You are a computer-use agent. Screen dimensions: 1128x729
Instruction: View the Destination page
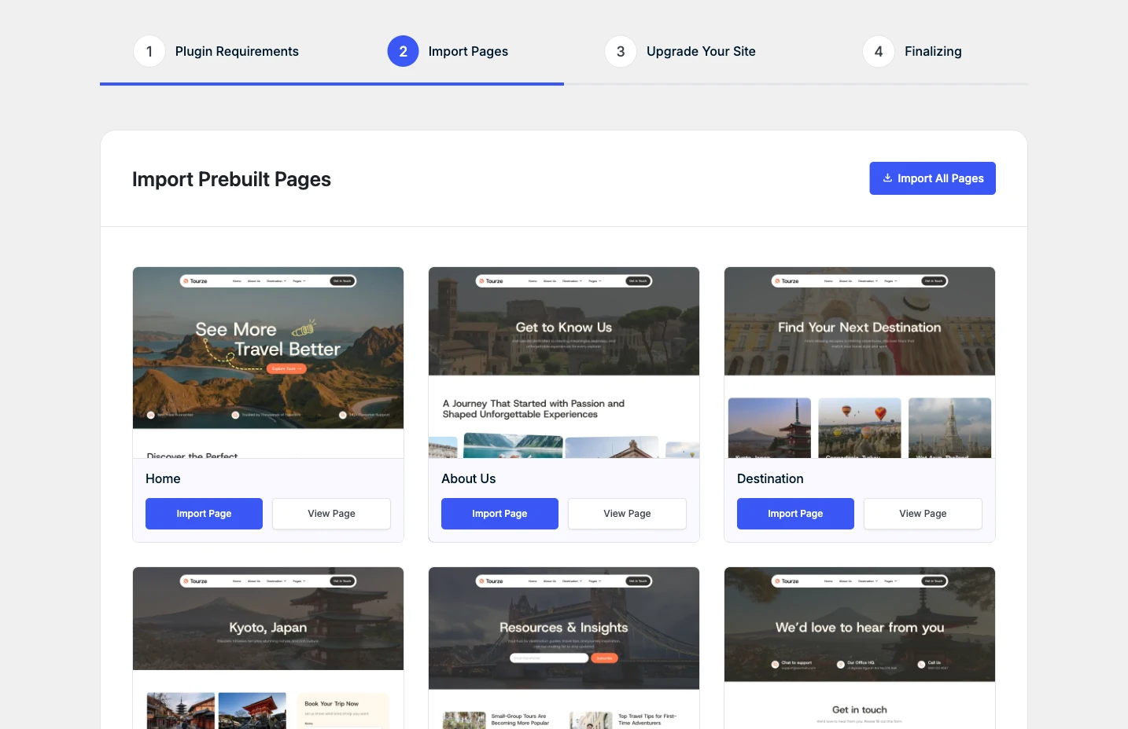pyautogui.click(x=923, y=514)
